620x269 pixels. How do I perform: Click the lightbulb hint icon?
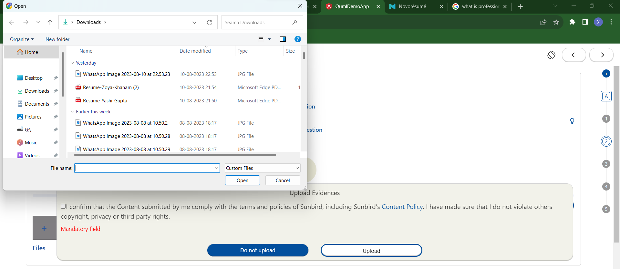[572, 121]
